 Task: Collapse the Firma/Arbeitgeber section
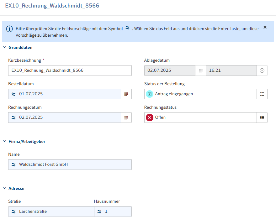[x=5, y=141]
